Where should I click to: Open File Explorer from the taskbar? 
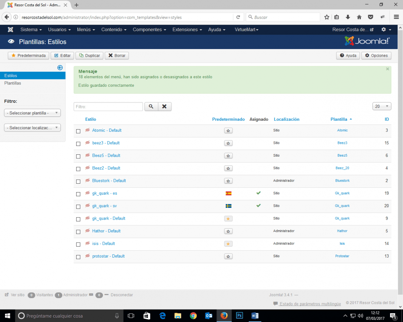tap(178, 315)
